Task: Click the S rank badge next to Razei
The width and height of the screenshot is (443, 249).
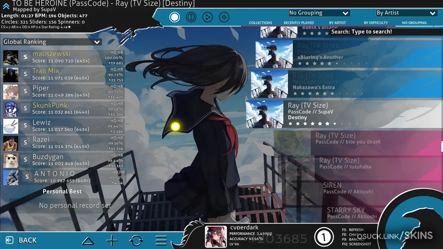Action: tap(25, 143)
